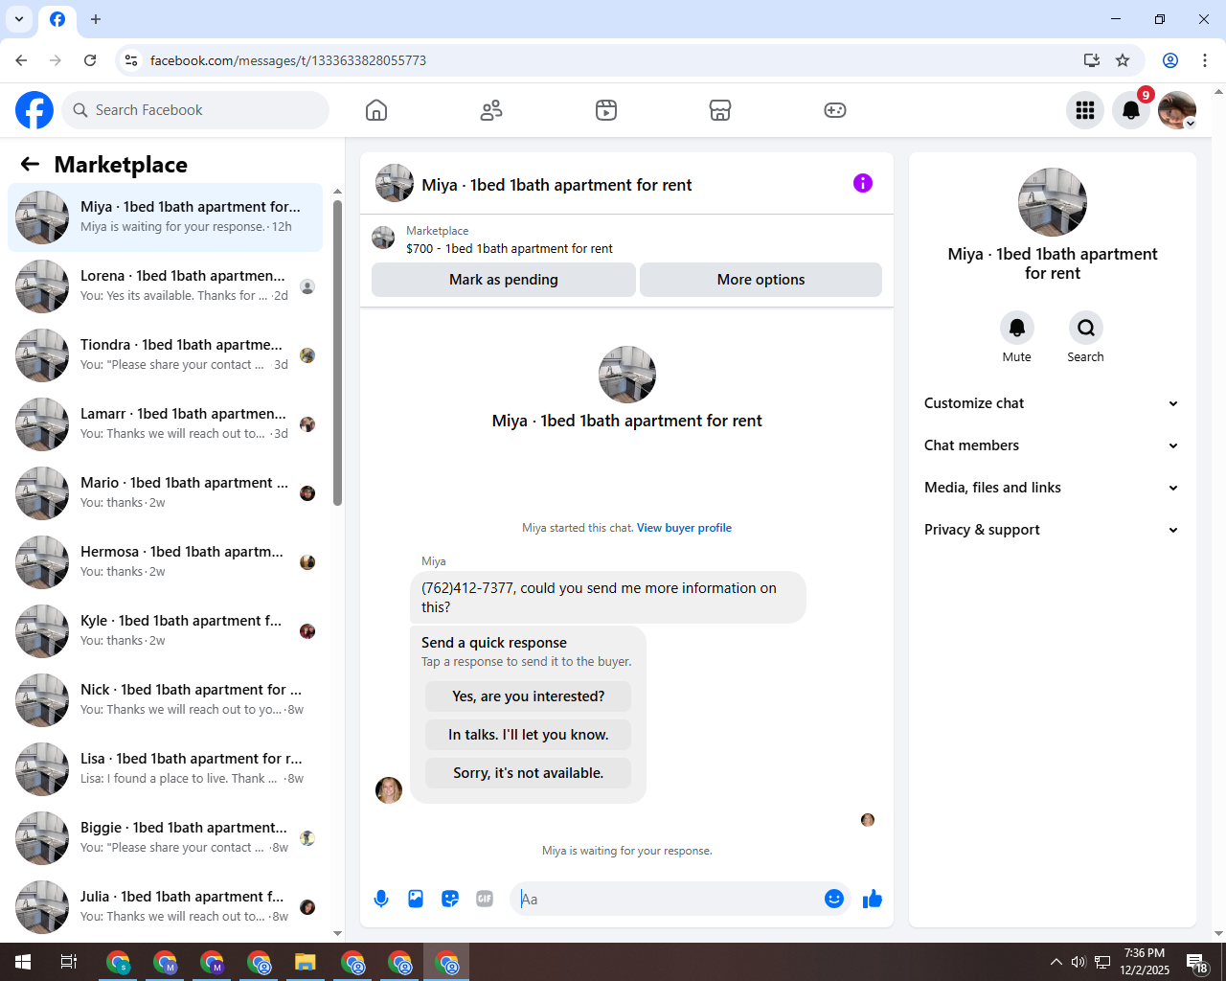Record voice clip microphone icon

[381, 899]
